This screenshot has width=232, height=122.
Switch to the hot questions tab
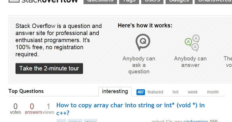click(176, 92)
